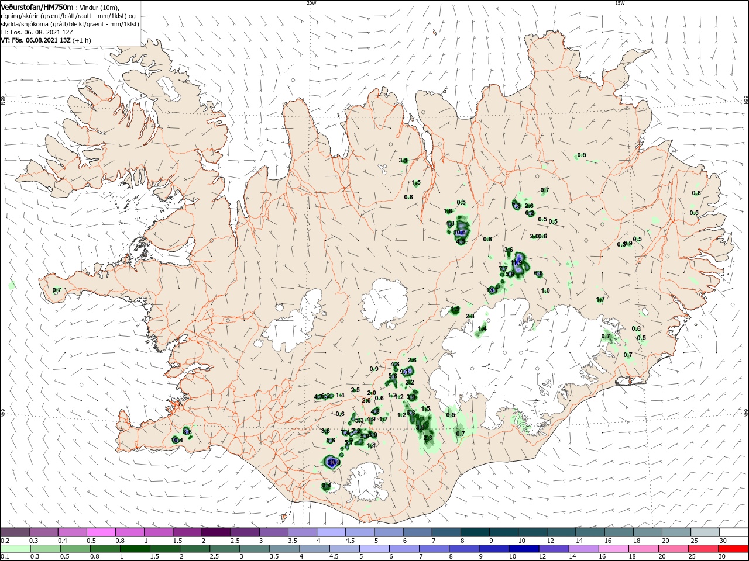
Task: Click the 10.4 precipitation value
Action: pyautogui.click(x=177, y=440)
